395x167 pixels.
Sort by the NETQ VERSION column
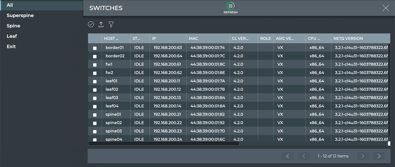tap(348, 38)
